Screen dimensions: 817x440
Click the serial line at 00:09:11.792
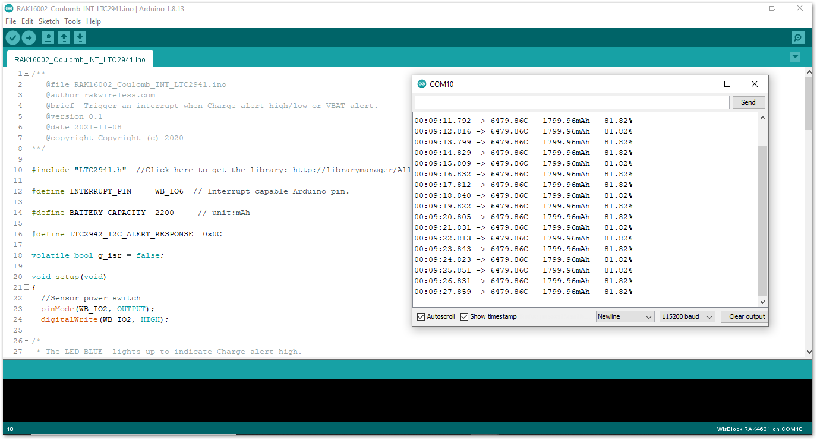point(523,121)
